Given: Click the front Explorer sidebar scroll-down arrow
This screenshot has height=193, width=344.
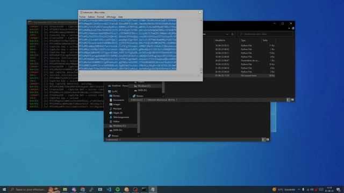Looking at the screenshot, I should 163,96.
